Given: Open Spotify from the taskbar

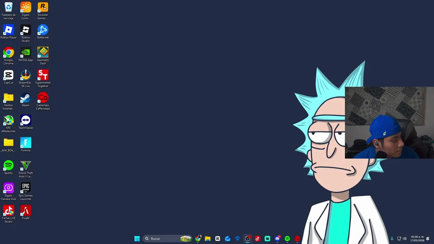Looking at the screenshot, I should click(287, 239).
